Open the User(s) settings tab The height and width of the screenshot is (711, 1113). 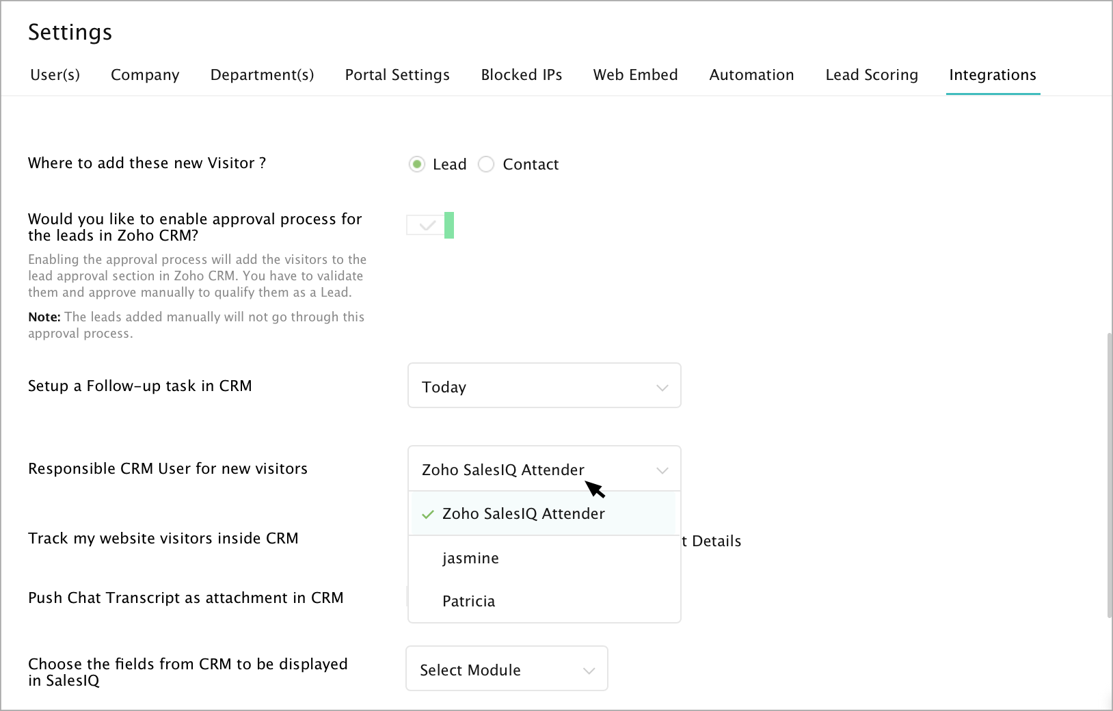pos(55,75)
